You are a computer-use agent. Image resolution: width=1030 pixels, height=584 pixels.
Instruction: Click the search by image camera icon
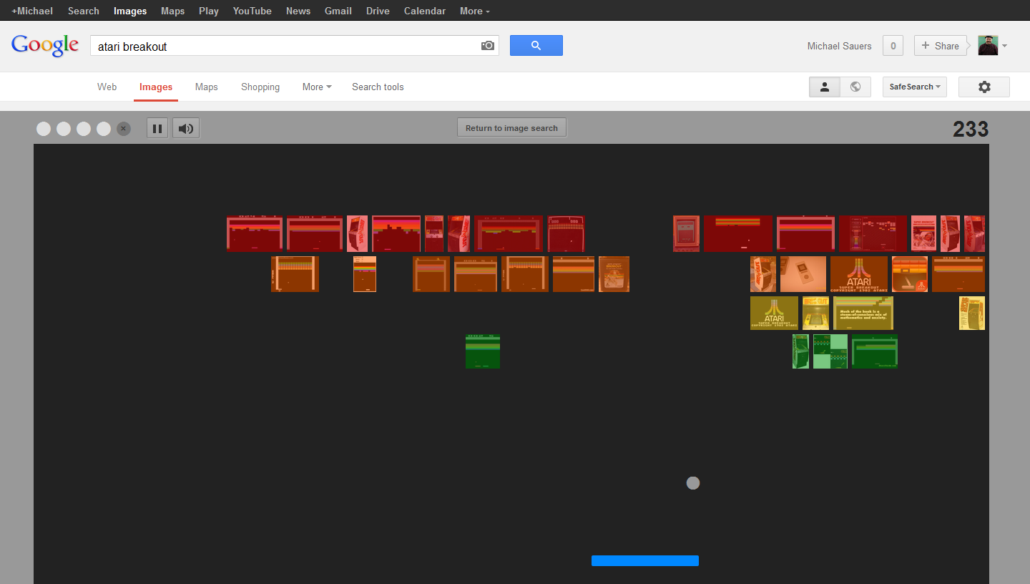488,46
